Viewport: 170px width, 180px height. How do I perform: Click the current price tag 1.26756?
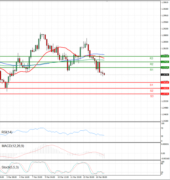(x=165, y=75)
